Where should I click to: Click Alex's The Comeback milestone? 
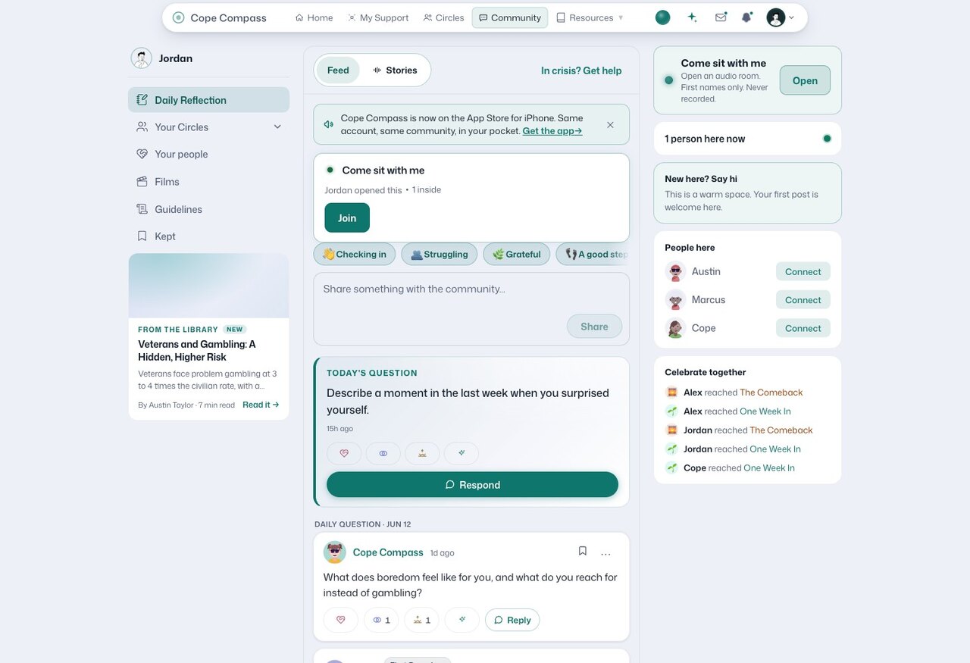click(771, 392)
